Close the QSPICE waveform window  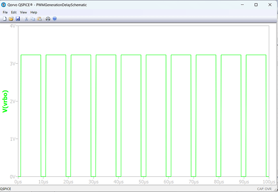click(x=270, y=5)
